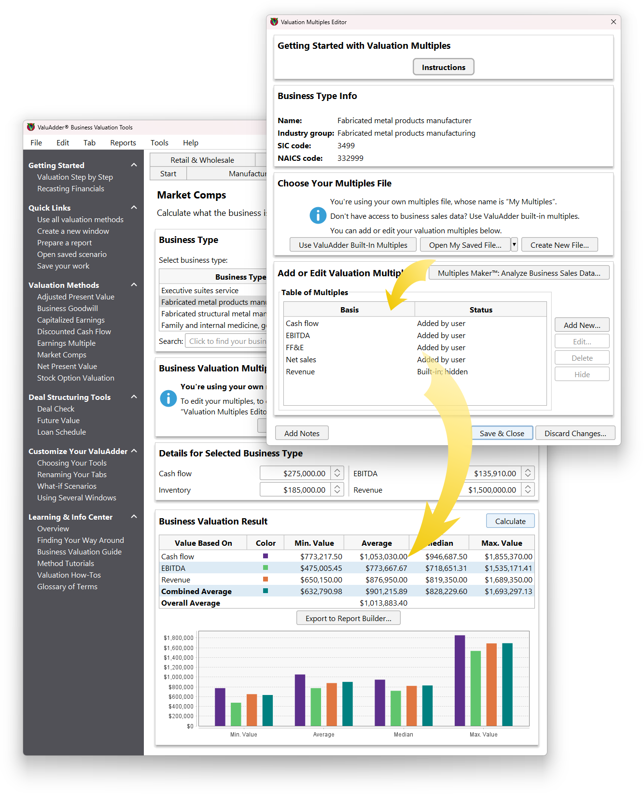Click the Cash flow amount field $275,000.00
644x794 pixels.
coord(295,473)
